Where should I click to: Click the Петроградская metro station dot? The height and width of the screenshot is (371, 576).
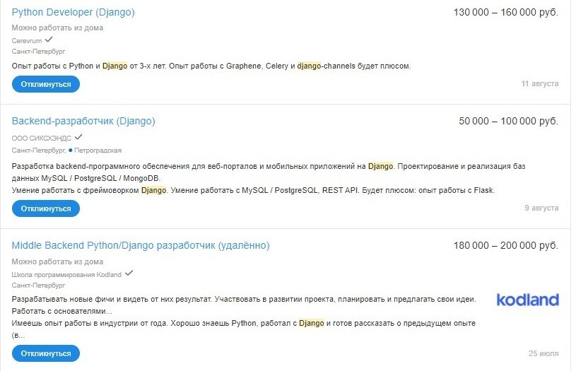pos(71,151)
